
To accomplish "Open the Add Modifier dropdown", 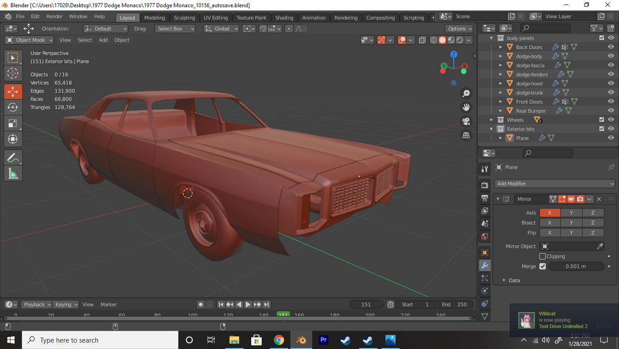I will pos(554,184).
